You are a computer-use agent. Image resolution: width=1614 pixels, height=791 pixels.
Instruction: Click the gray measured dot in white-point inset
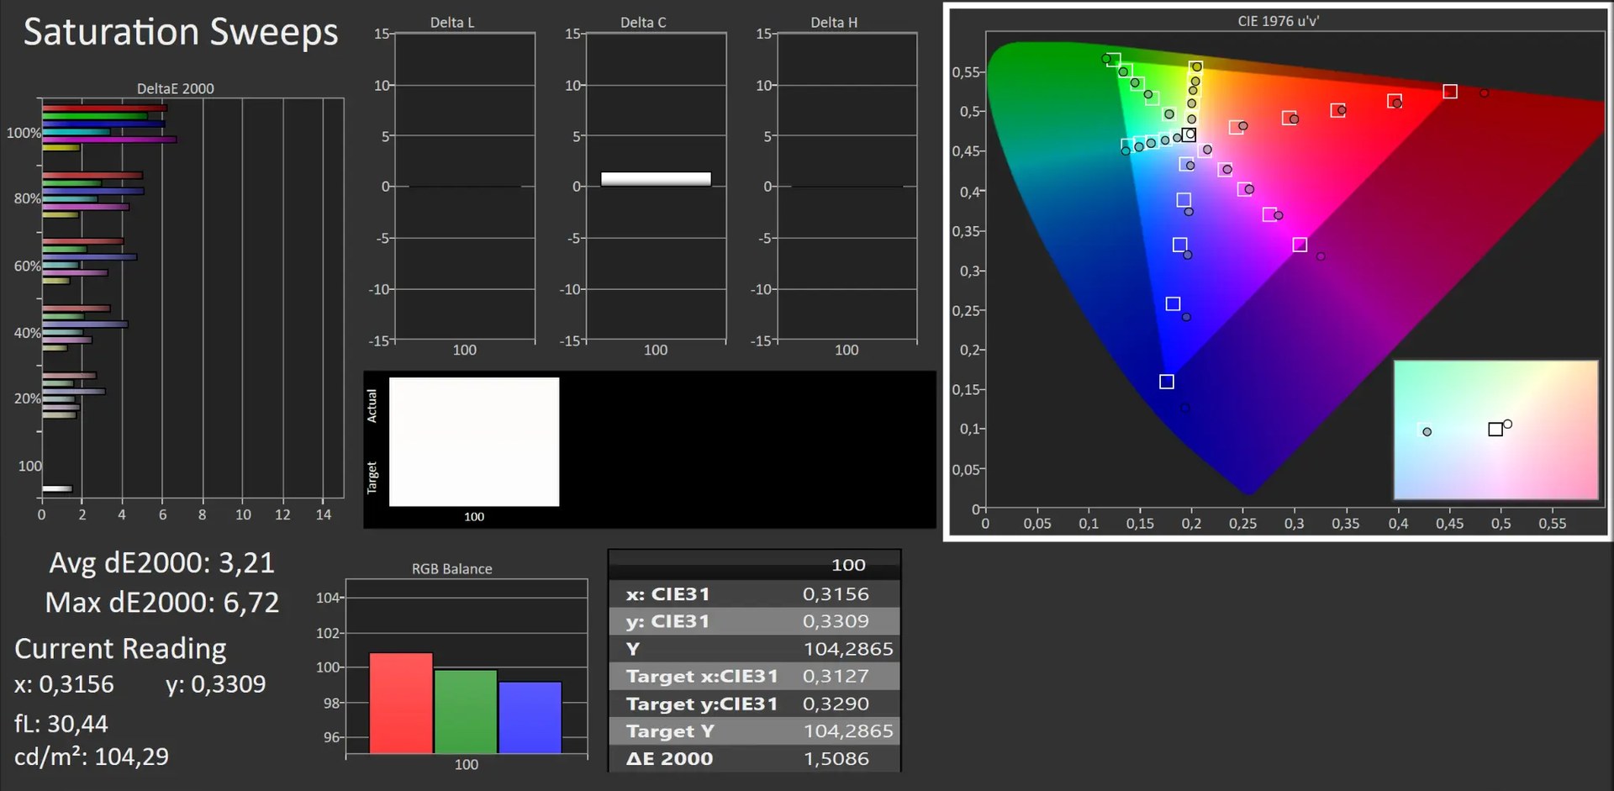pyautogui.click(x=1427, y=432)
